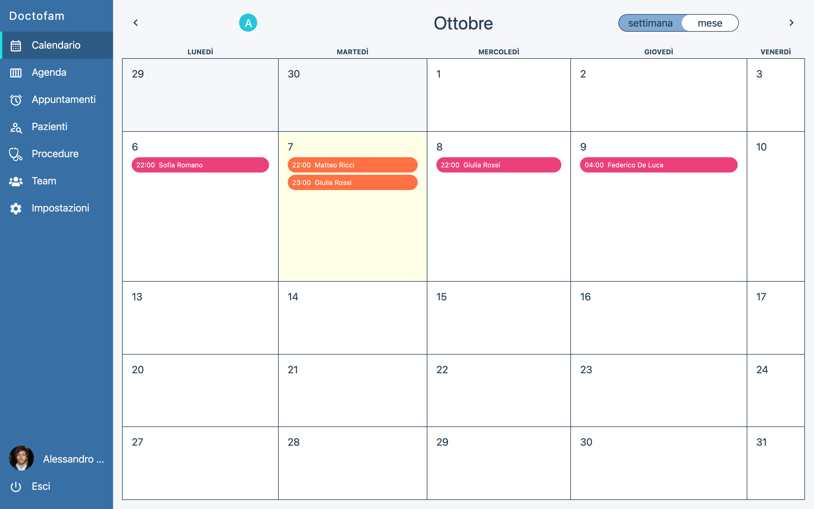The width and height of the screenshot is (814, 509).
Task: Click the Appuntamenti alarm clock icon
Action: click(16, 100)
